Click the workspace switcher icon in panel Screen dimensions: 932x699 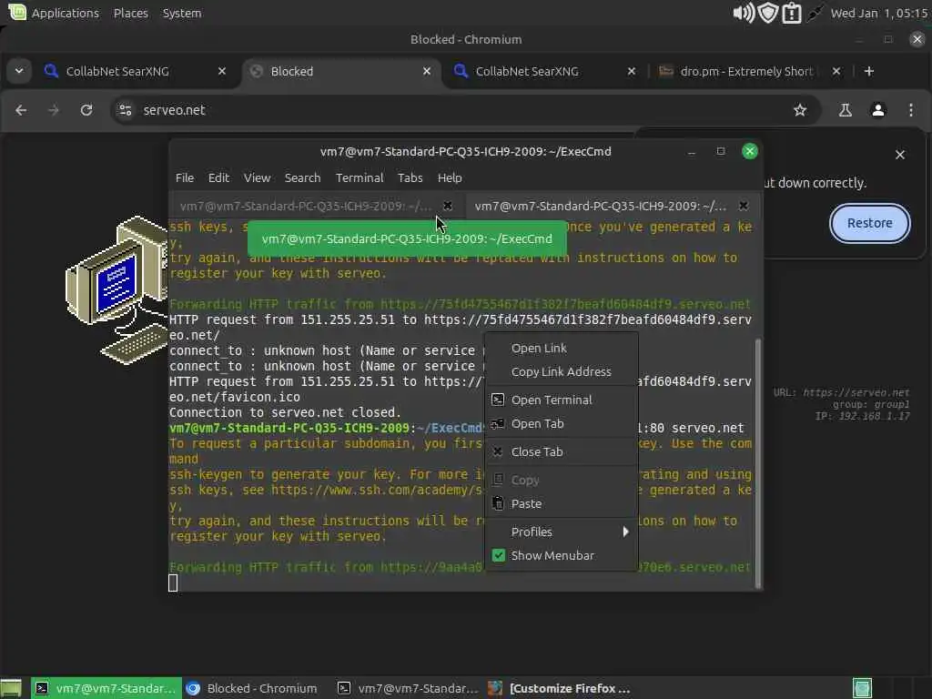tap(863, 688)
